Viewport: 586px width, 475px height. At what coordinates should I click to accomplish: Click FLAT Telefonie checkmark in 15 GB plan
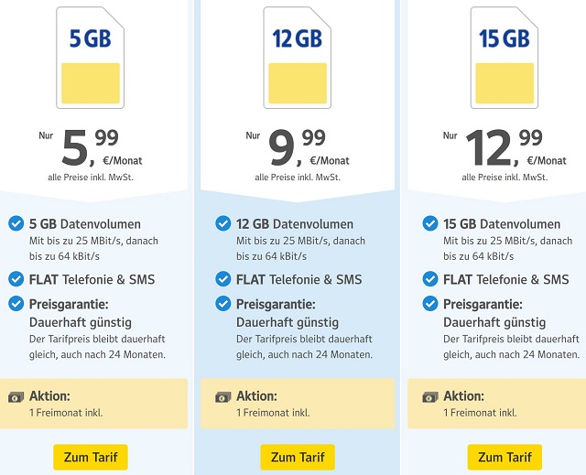[x=429, y=279]
